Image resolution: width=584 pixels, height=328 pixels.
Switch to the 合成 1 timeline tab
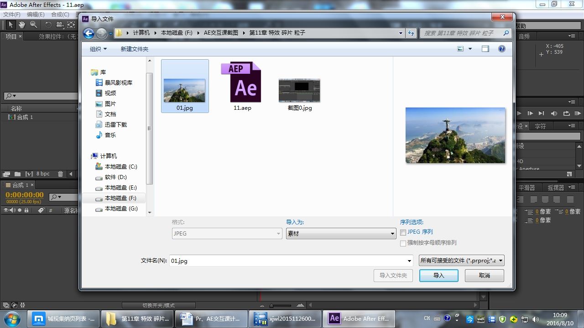click(x=20, y=185)
